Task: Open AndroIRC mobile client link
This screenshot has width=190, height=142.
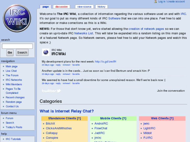Action: 101,124
